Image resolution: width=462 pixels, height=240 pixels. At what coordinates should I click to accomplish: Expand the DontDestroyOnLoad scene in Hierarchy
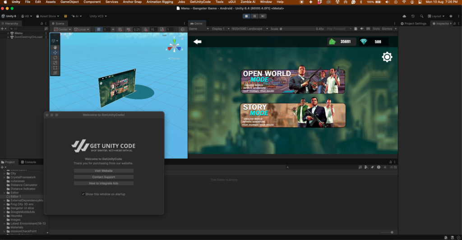[8, 37]
